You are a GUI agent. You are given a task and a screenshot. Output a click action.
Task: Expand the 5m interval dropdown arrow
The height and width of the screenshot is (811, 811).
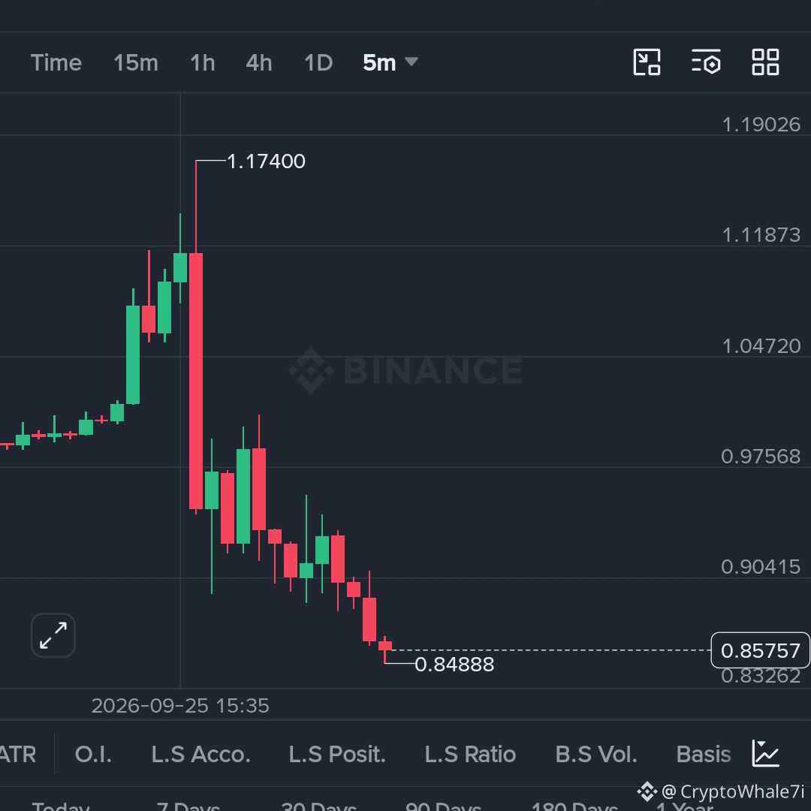pyautogui.click(x=412, y=62)
